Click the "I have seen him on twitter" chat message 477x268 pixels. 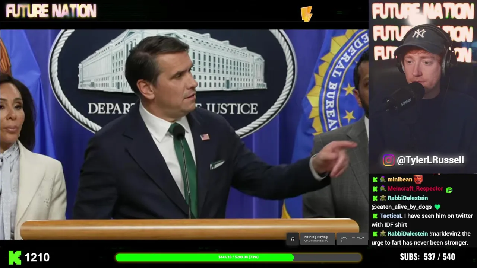point(422,220)
